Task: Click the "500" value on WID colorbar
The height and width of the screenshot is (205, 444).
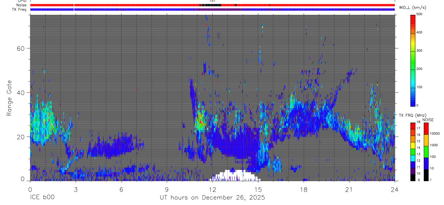Action: click(420, 14)
